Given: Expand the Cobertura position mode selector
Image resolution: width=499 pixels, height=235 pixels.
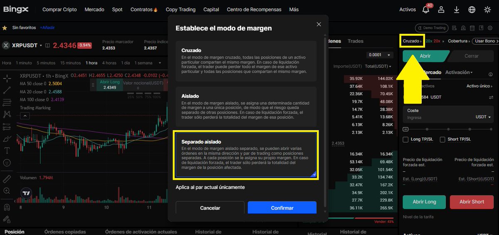Looking at the screenshot, I should click(459, 41).
